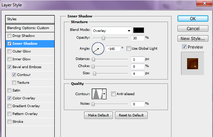Open the Texture sub-option label
The image size is (213, 137).
23,83
